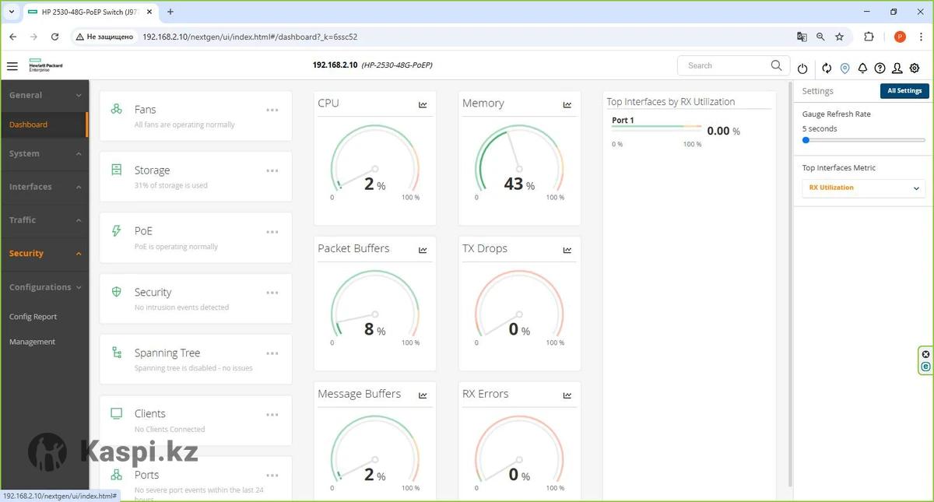This screenshot has width=934, height=502.
Task: Open the user profile icon in the header
Action: click(897, 68)
